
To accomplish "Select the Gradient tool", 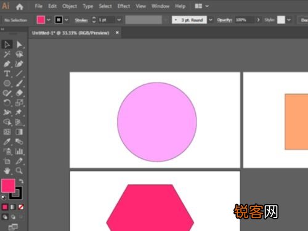I will pyautogui.click(x=19, y=132).
